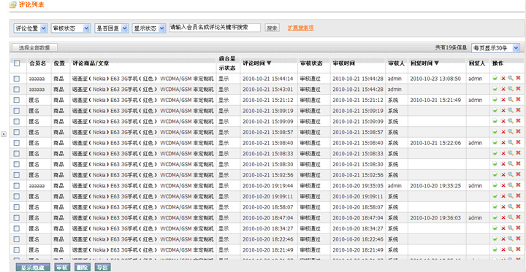
Task: Click the 评论列表 title folder icon
Action: [x=12, y=4]
